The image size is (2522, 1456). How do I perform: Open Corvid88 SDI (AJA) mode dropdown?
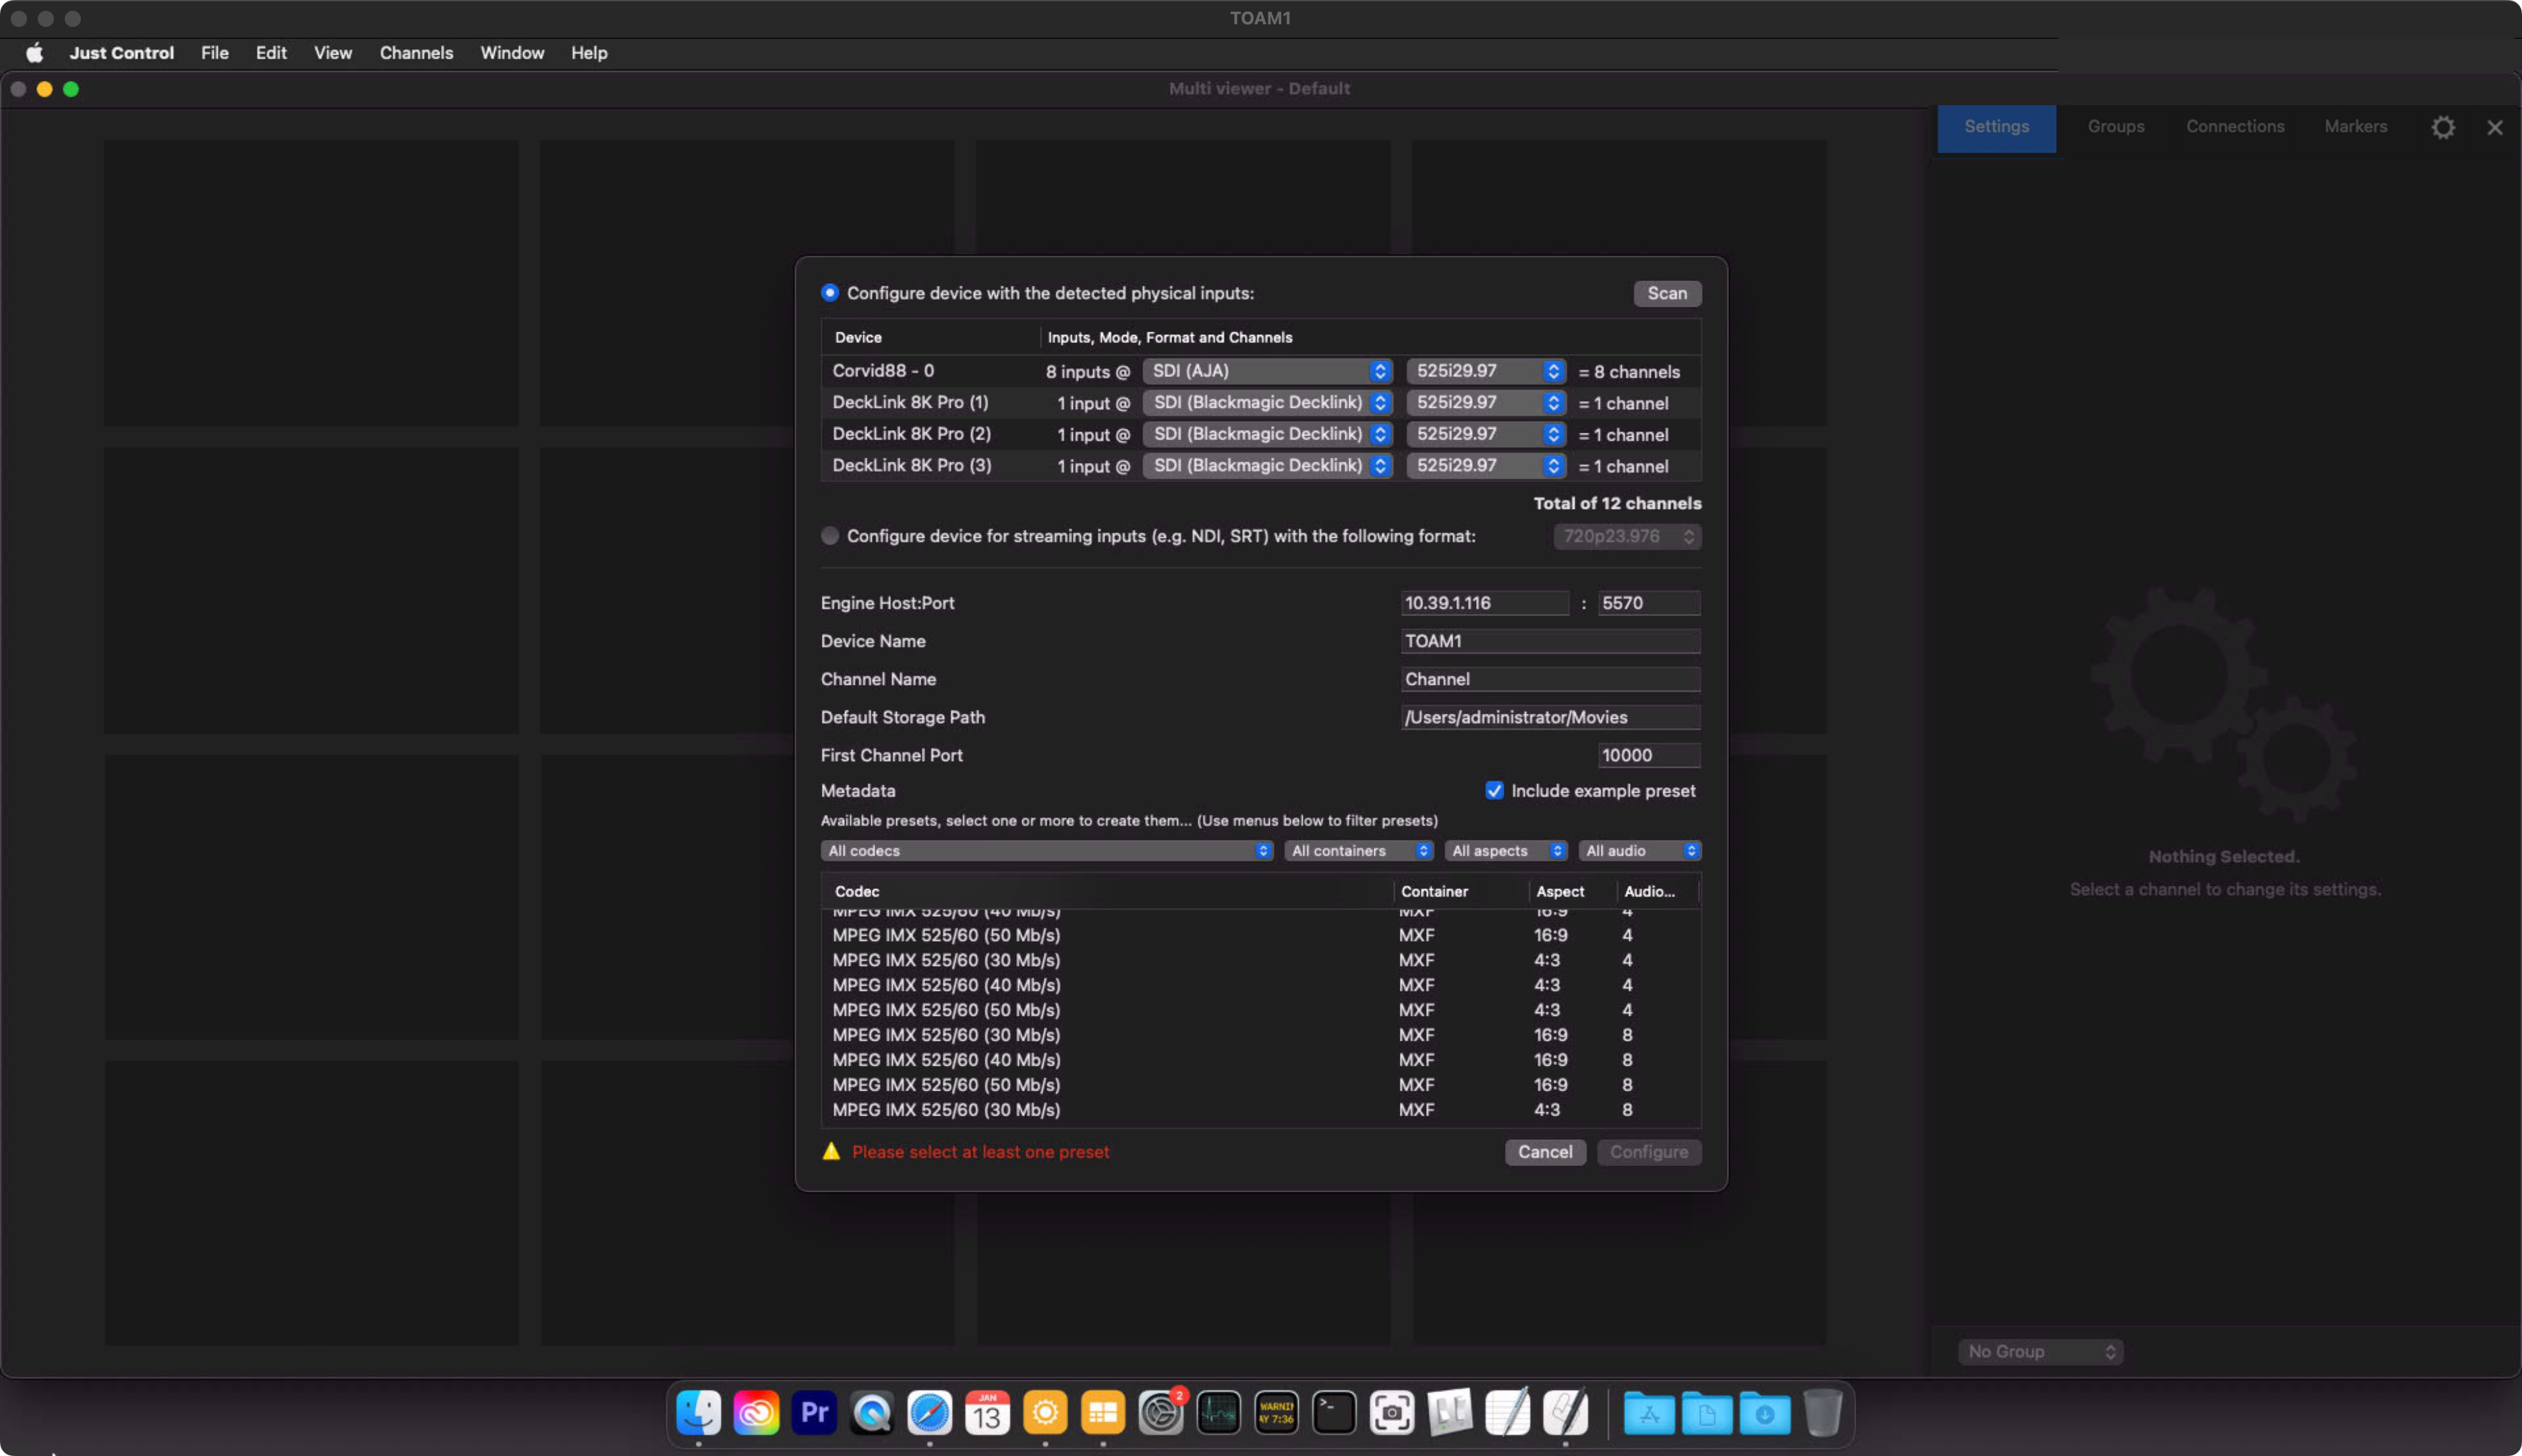[1268, 371]
